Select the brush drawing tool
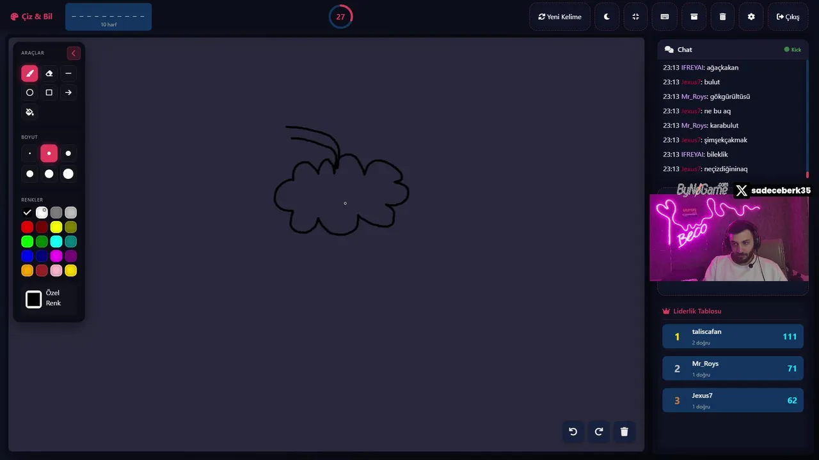 (29, 73)
